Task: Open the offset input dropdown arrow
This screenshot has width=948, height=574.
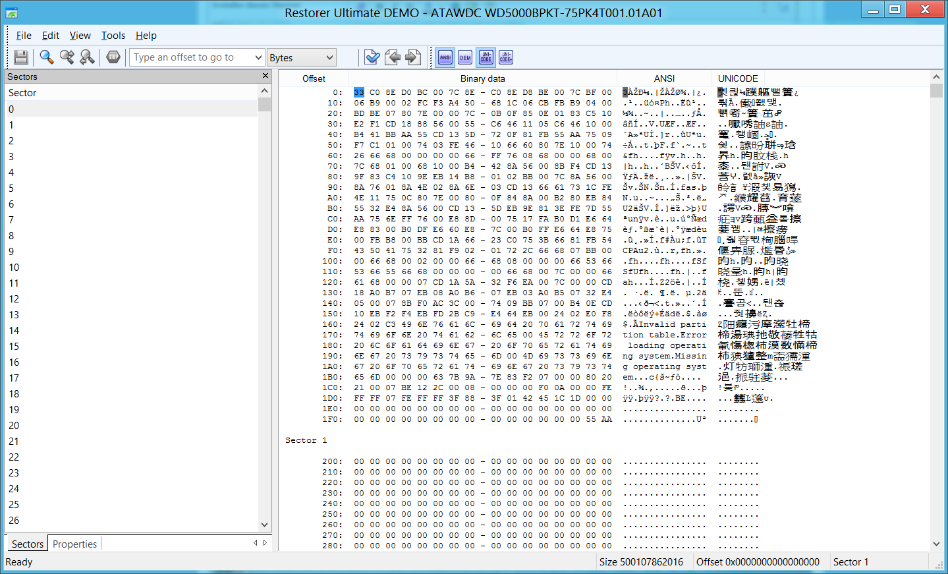Action: [x=258, y=58]
